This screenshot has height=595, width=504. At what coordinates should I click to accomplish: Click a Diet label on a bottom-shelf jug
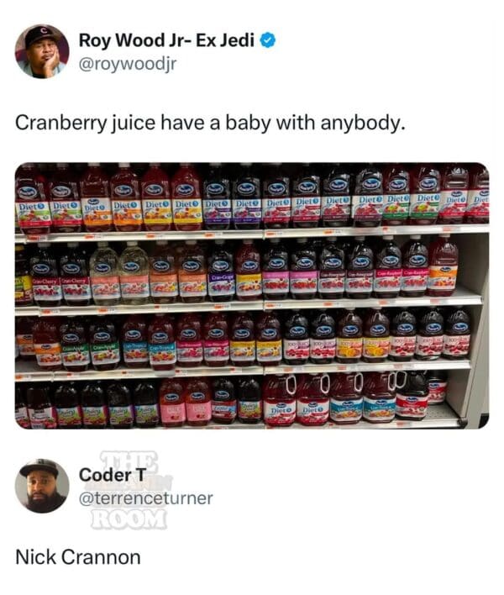pos(281,410)
